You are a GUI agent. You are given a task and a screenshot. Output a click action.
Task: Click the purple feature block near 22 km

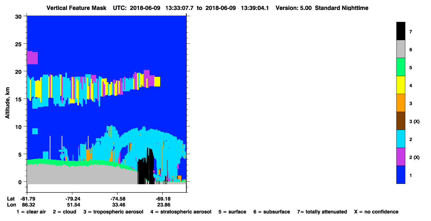[x=32, y=58]
